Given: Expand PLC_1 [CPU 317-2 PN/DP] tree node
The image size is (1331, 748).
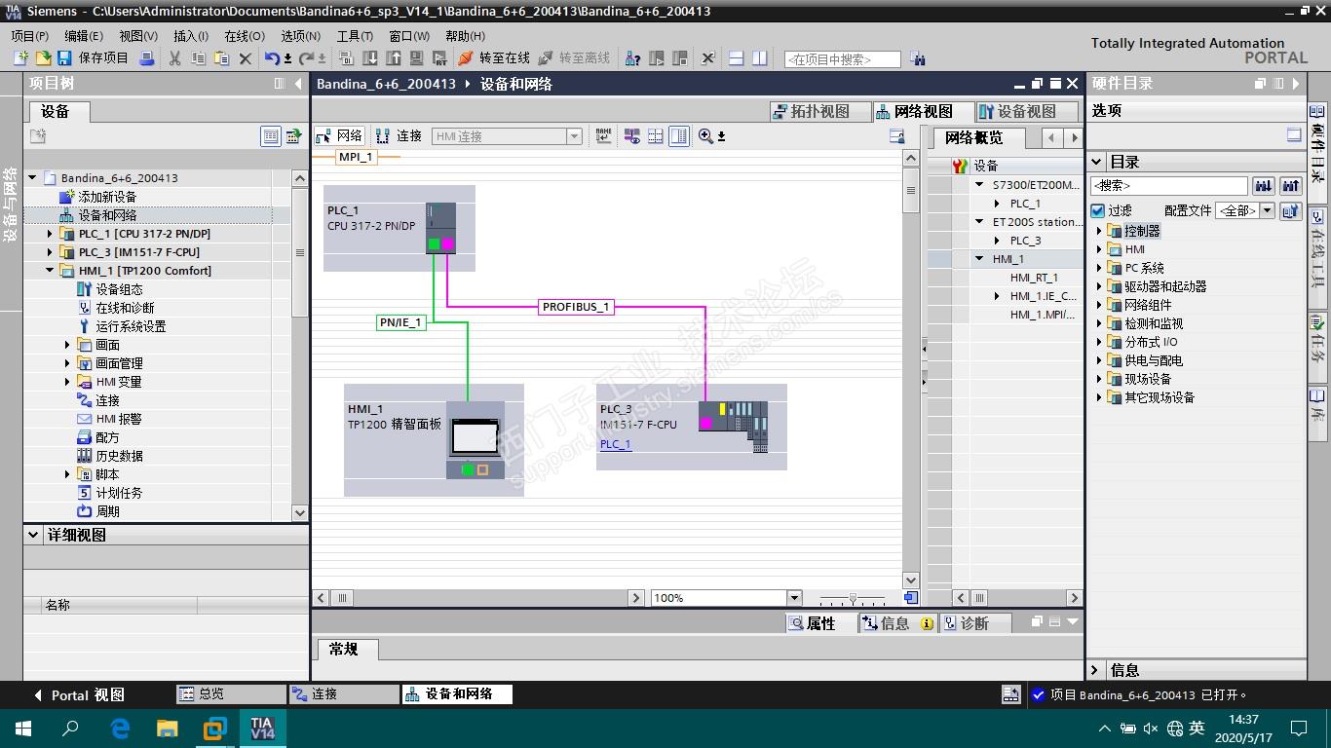Looking at the screenshot, I should pyautogui.click(x=51, y=234).
